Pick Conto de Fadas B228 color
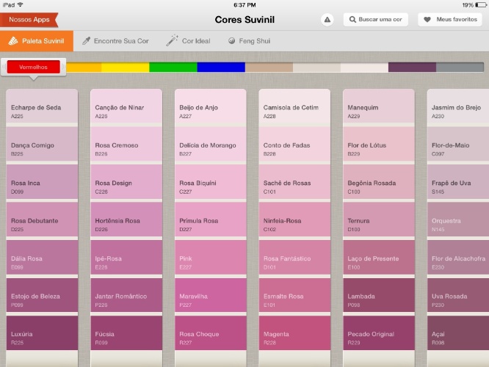Screen dimensions: 489x367 [x=294, y=144]
